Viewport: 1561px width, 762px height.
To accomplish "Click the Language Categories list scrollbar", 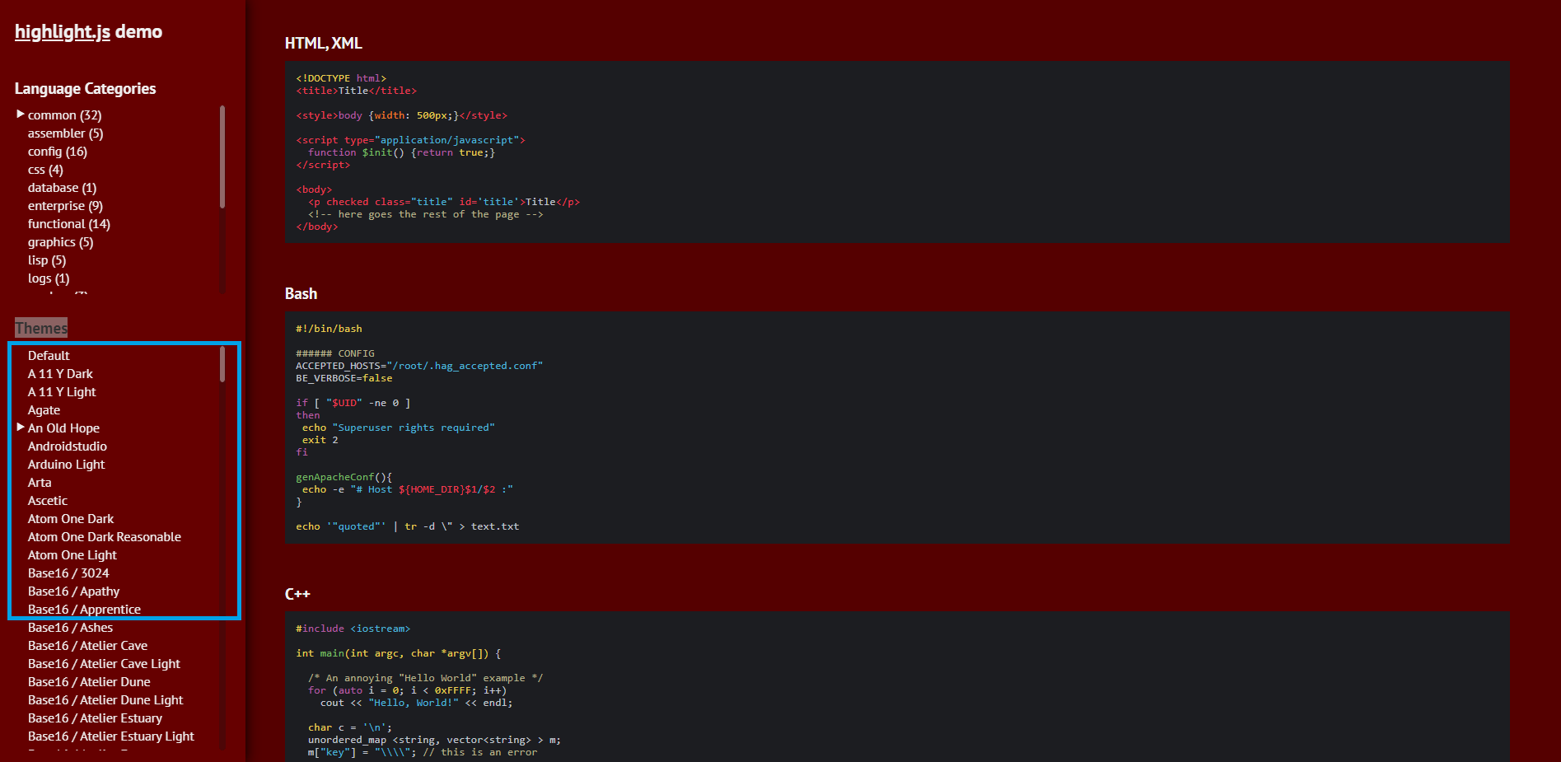I will (x=222, y=157).
